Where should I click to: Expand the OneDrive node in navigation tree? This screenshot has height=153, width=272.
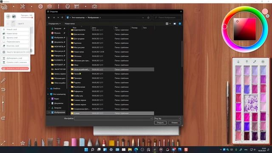coord(48,89)
